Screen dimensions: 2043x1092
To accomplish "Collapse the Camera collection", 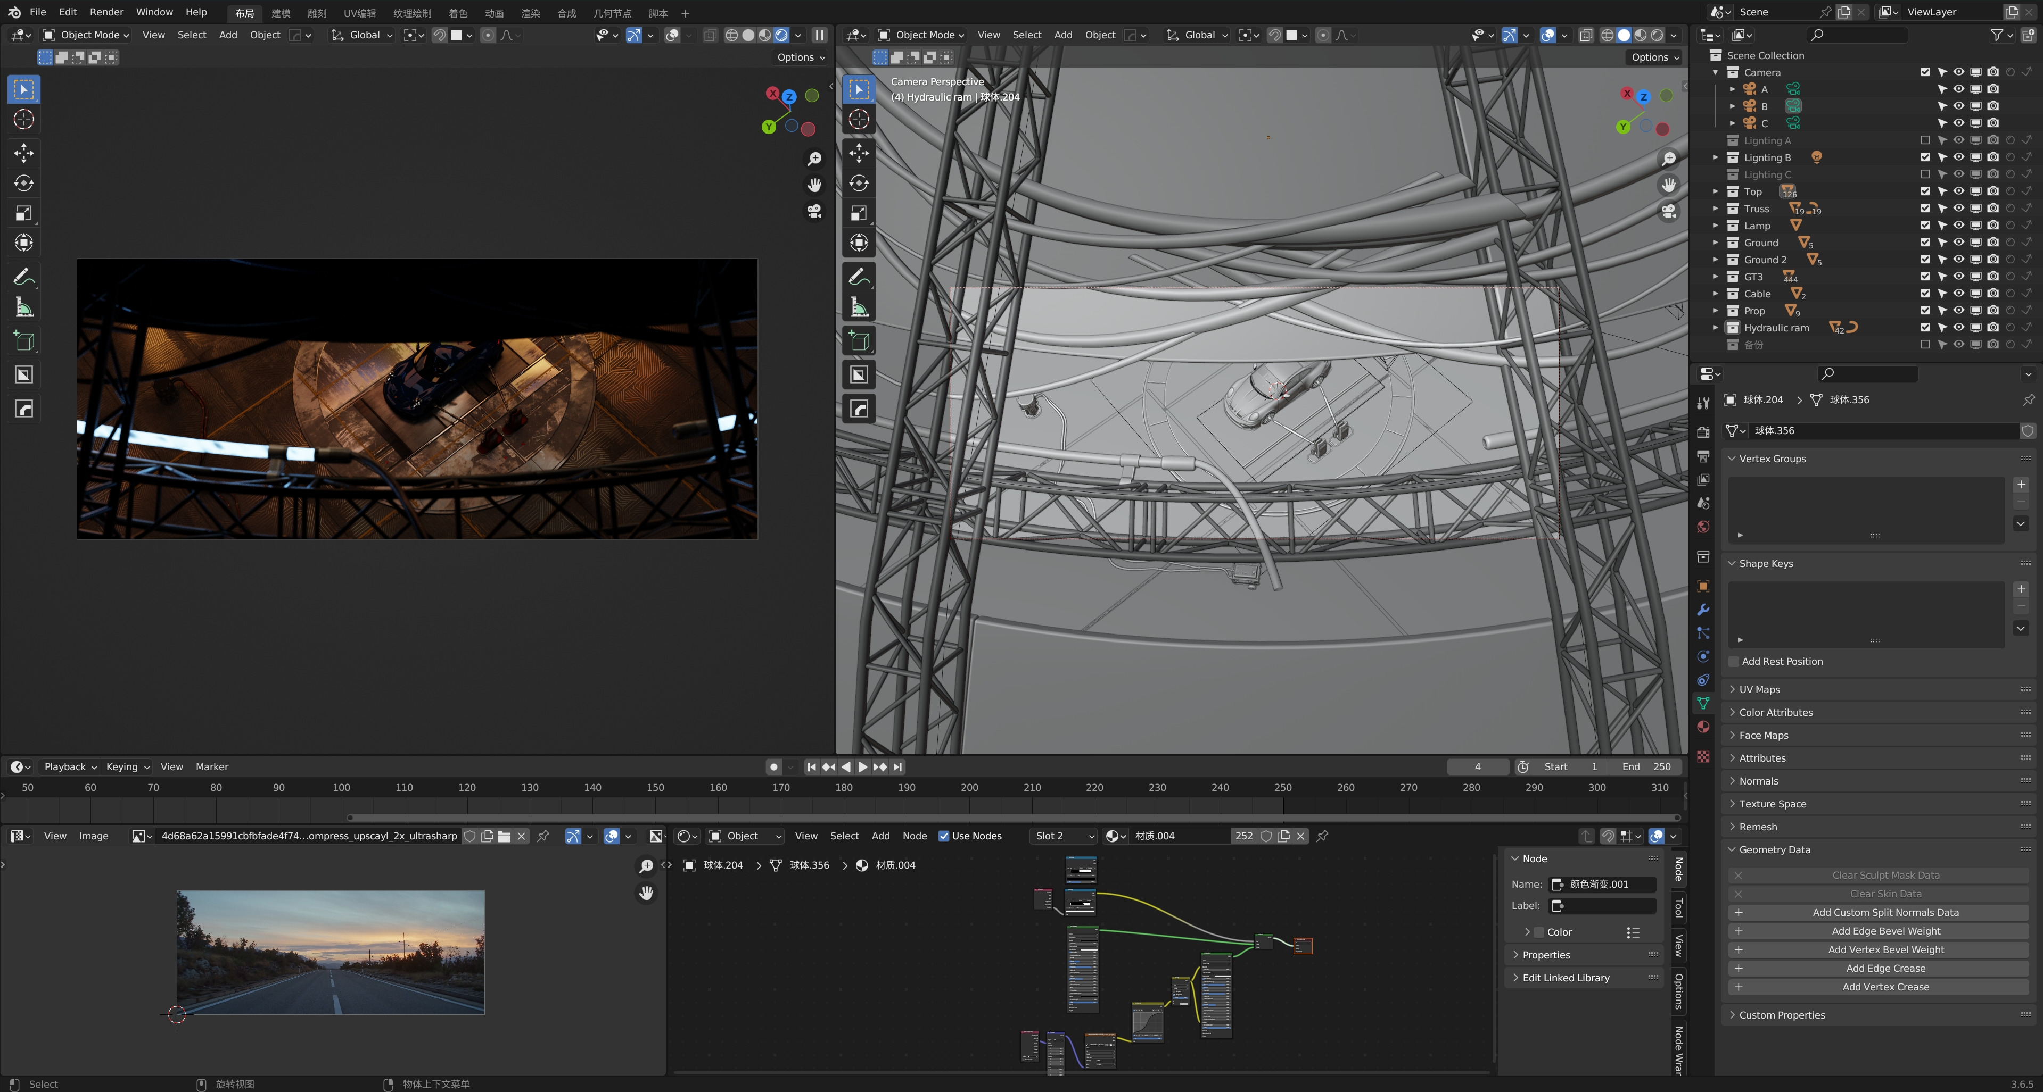I will pos(1716,72).
